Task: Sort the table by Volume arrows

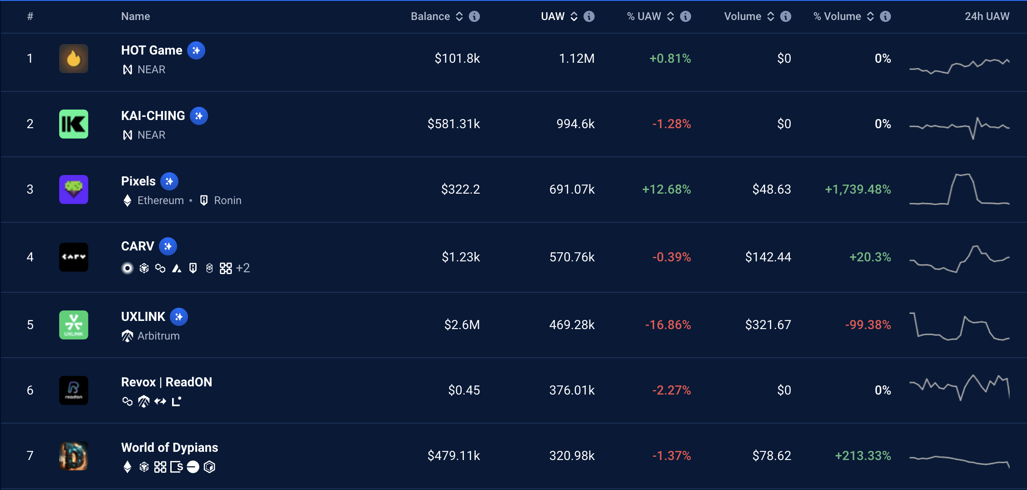Action: point(771,16)
